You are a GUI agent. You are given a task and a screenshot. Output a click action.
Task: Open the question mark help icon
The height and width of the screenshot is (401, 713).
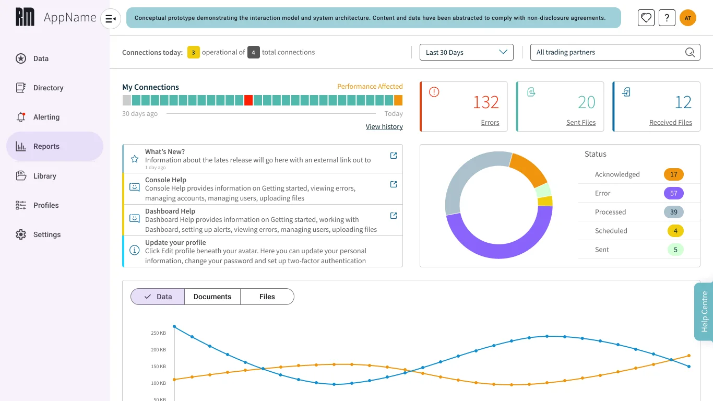click(x=667, y=18)
